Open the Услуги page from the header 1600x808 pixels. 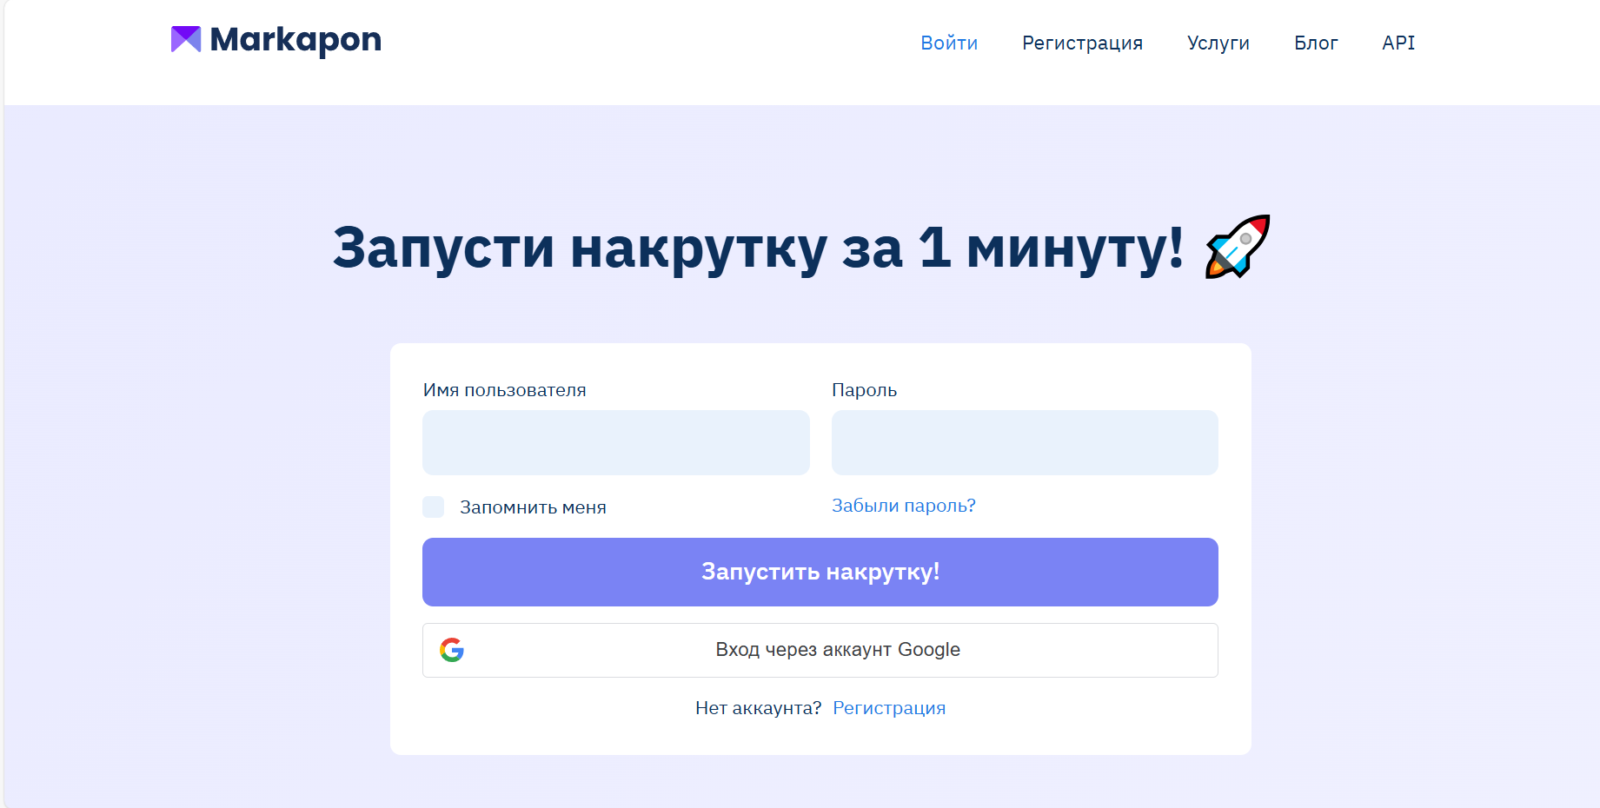(1218, 43)
